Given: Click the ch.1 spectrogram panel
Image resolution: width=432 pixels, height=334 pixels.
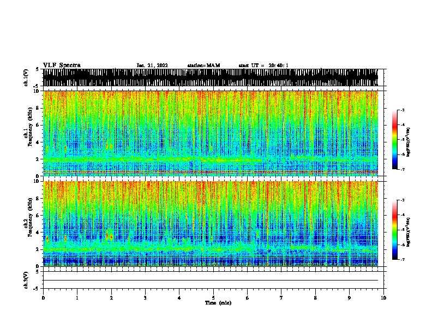Looking at the screenshot, I should [x=210, y=133].
